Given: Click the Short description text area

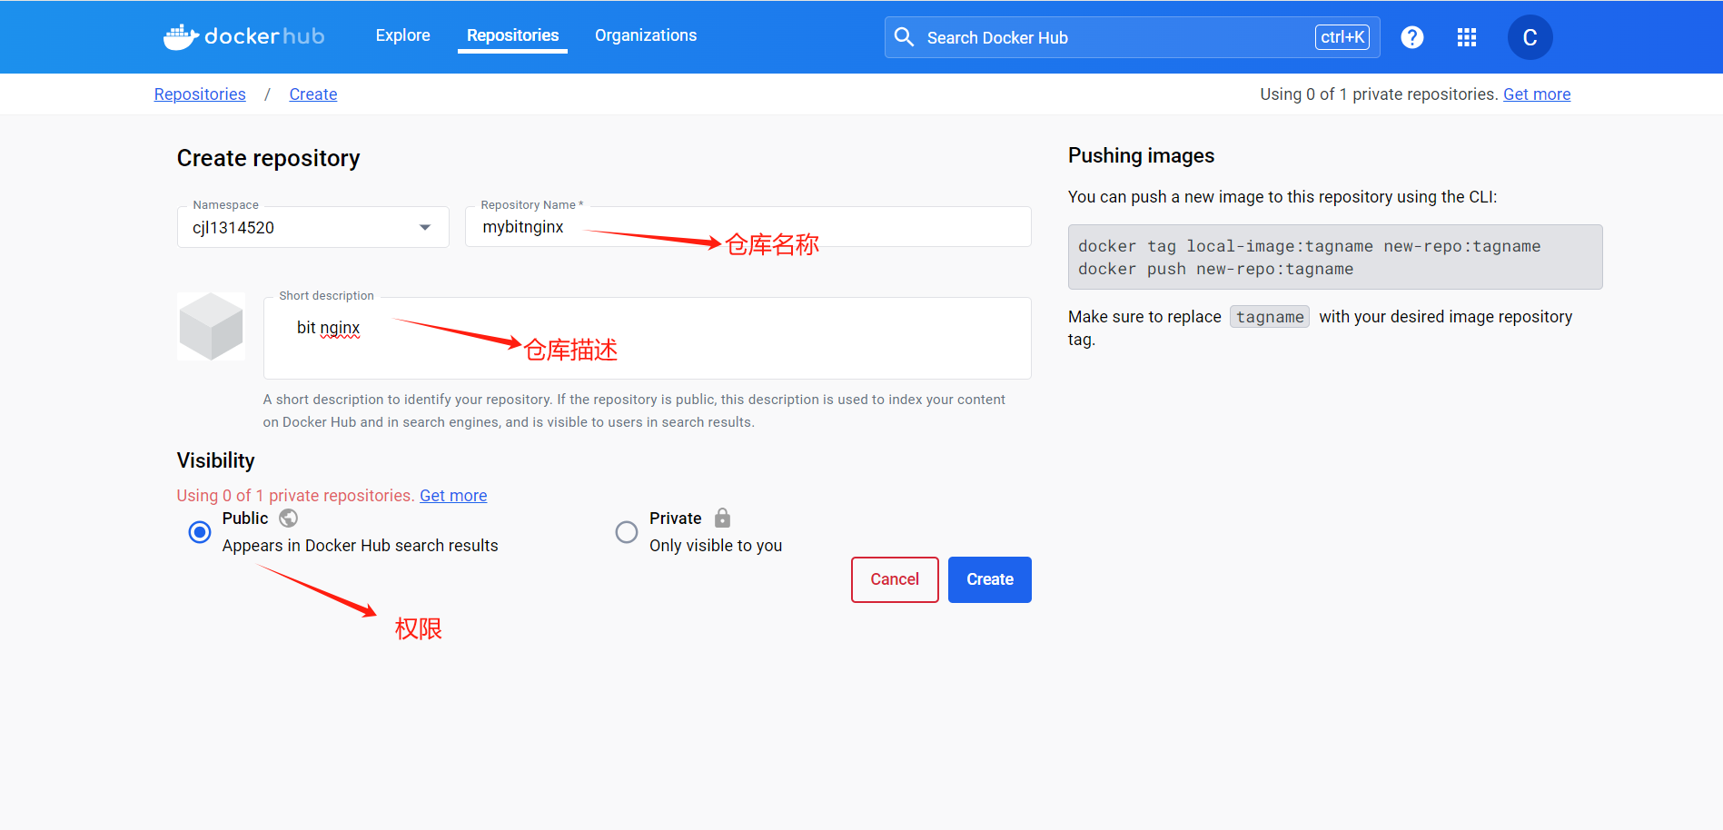Looking at the screenshot, I should click(x=648, y=338).
